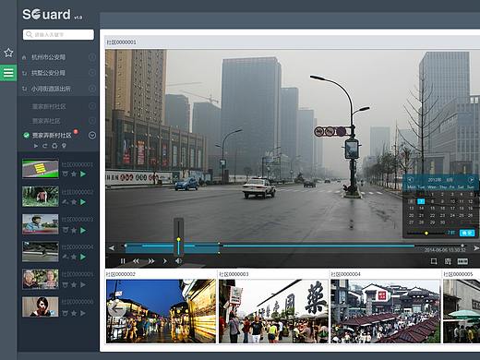This screenshot has width=480, height=360.
Task: Select date 30 in calendar
Action: point(442,222)
